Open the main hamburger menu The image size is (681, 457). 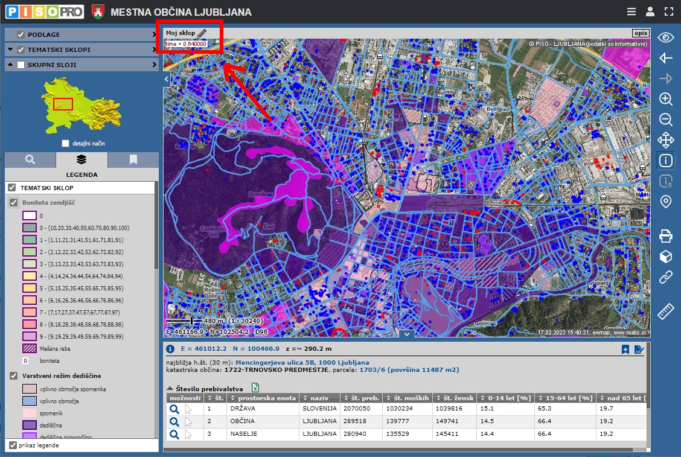pyautogui.click(x=631, y=11)
